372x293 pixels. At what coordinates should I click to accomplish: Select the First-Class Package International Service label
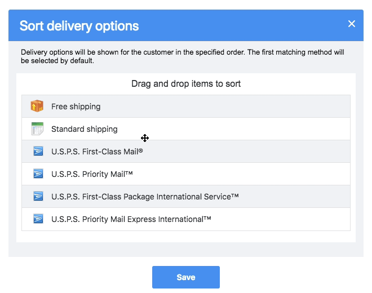point(145,197)
